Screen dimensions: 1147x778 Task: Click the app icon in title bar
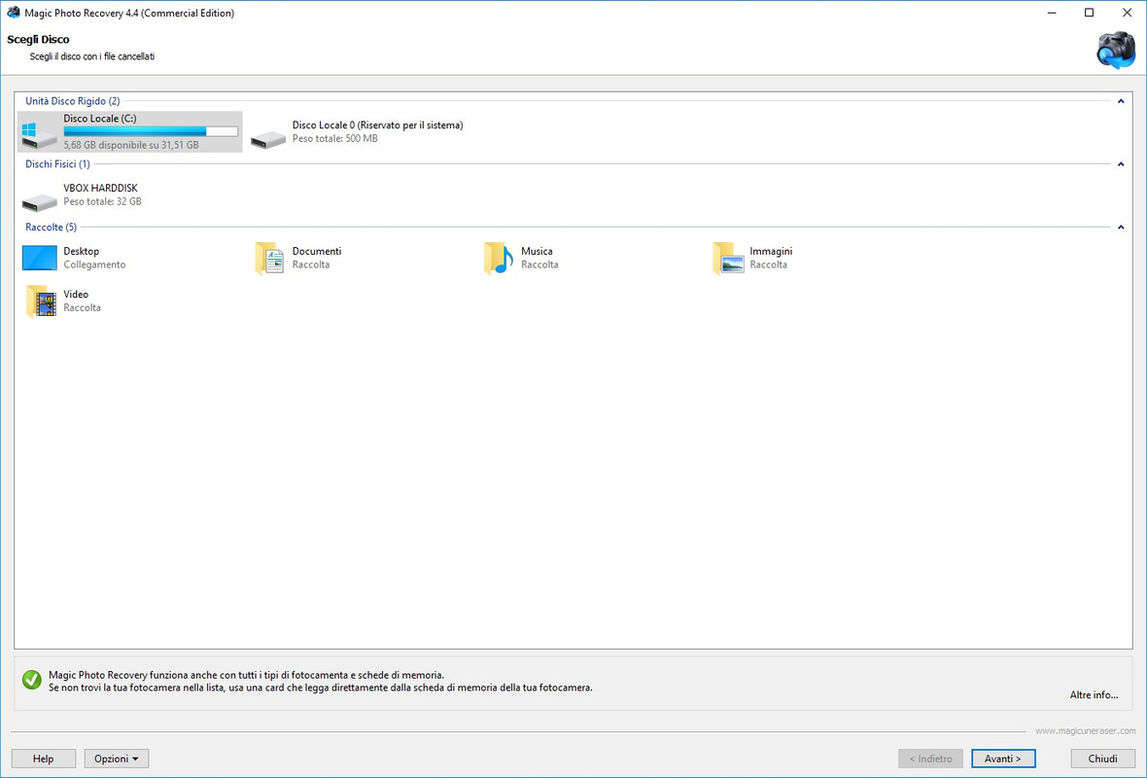pos(14,13)
